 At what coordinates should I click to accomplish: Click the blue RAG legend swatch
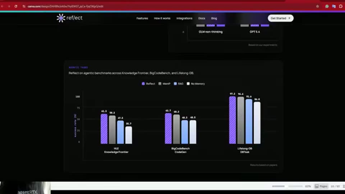(175, 84)
